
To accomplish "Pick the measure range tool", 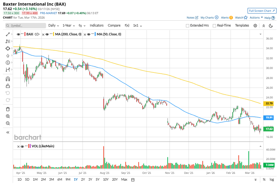I will [x=8, y=70].
